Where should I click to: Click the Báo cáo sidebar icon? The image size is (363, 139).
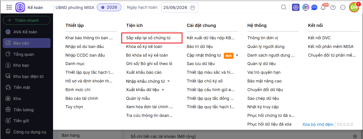[8, 43]
